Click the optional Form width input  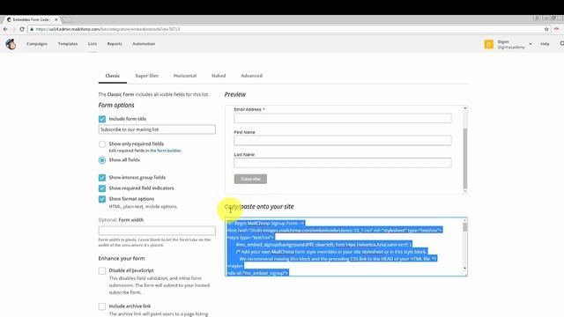click(157, 231)
